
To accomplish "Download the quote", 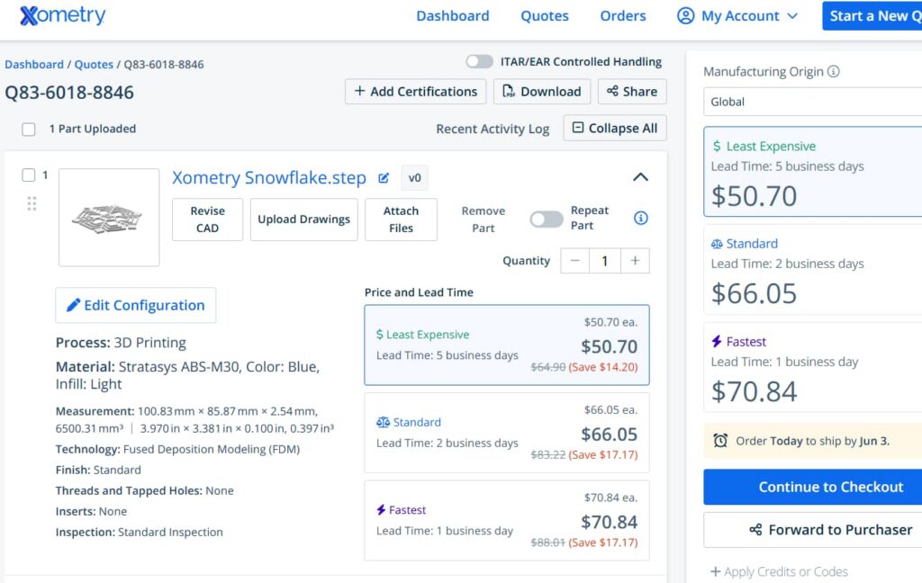I will point(542,92).
